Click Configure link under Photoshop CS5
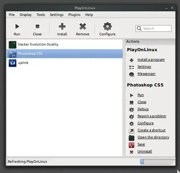Image resolution: width=180 pixels, height=173 pixels. click(x=146, y=123)
